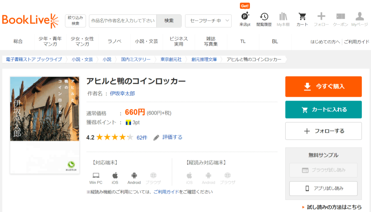Click the book title アヒルと鴨のコインロッカー heading
This screenshot has width=371, height=212.
pyautogui.click(x=136, y=81)
